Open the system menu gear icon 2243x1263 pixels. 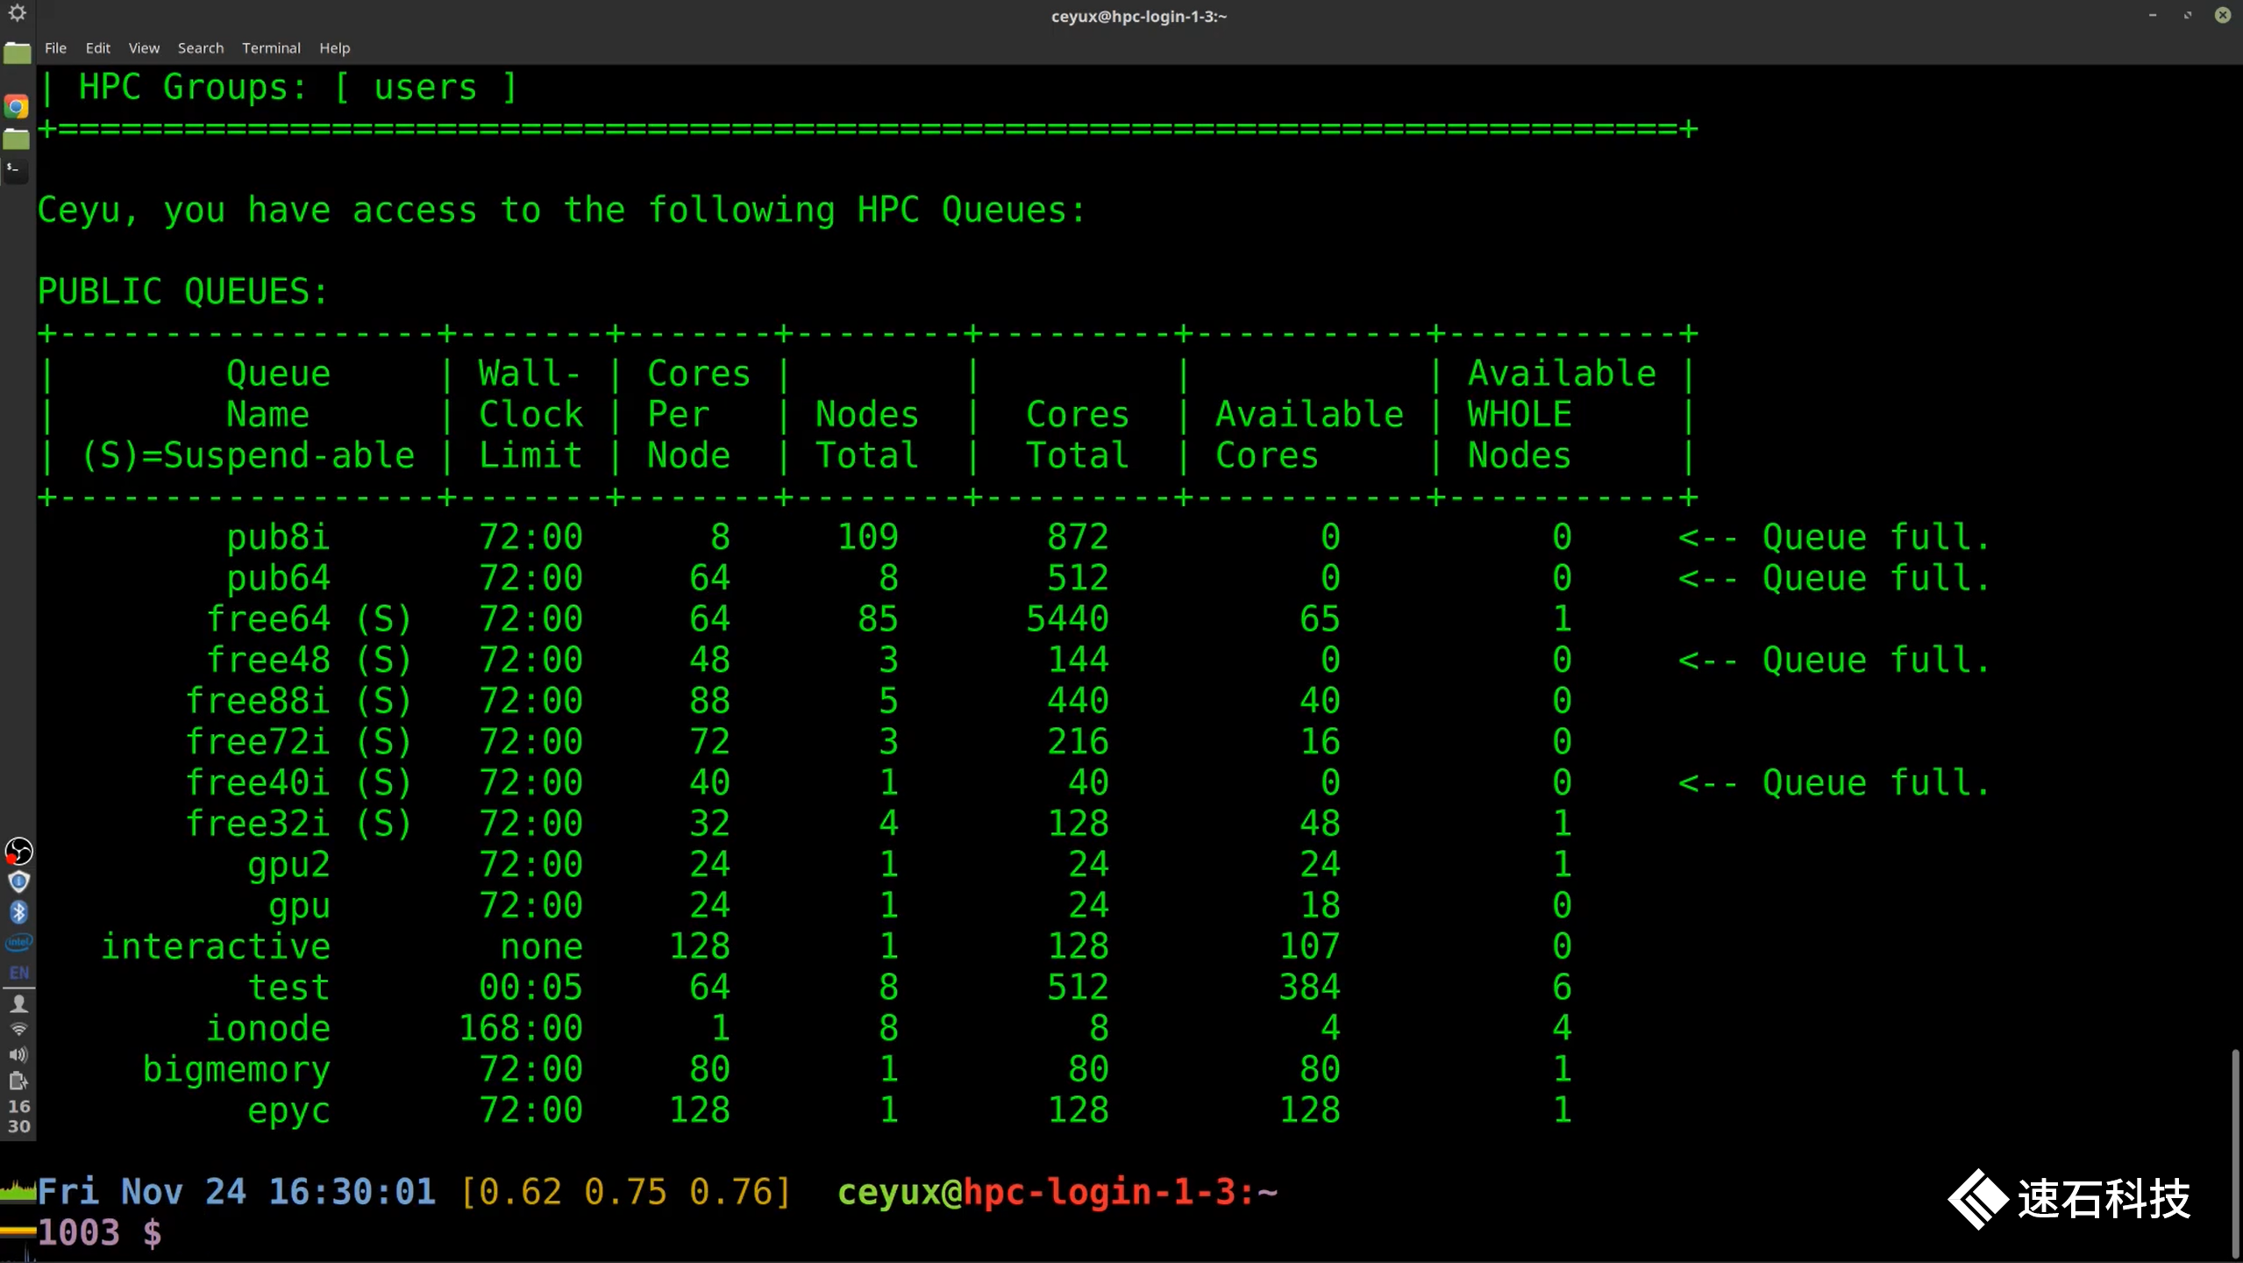click(x=17, y=12)
